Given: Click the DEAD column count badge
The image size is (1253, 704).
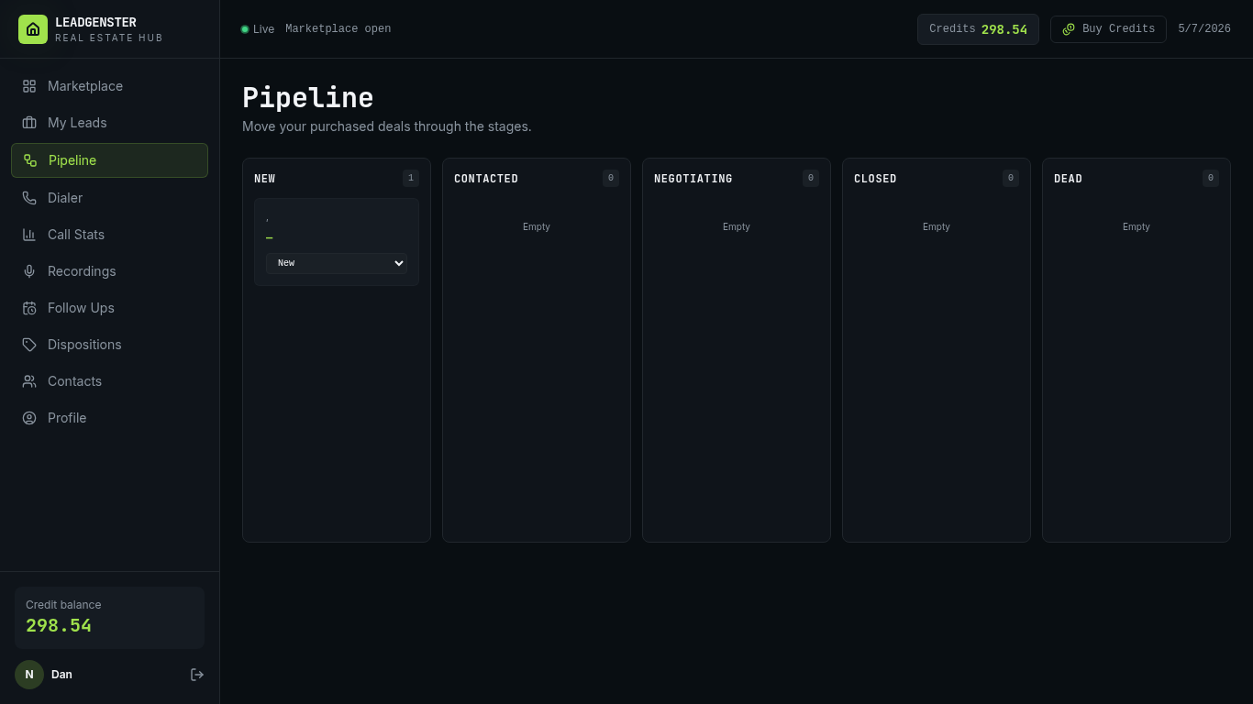Looking at the screenshot, I should click(x=1211, y=178).
